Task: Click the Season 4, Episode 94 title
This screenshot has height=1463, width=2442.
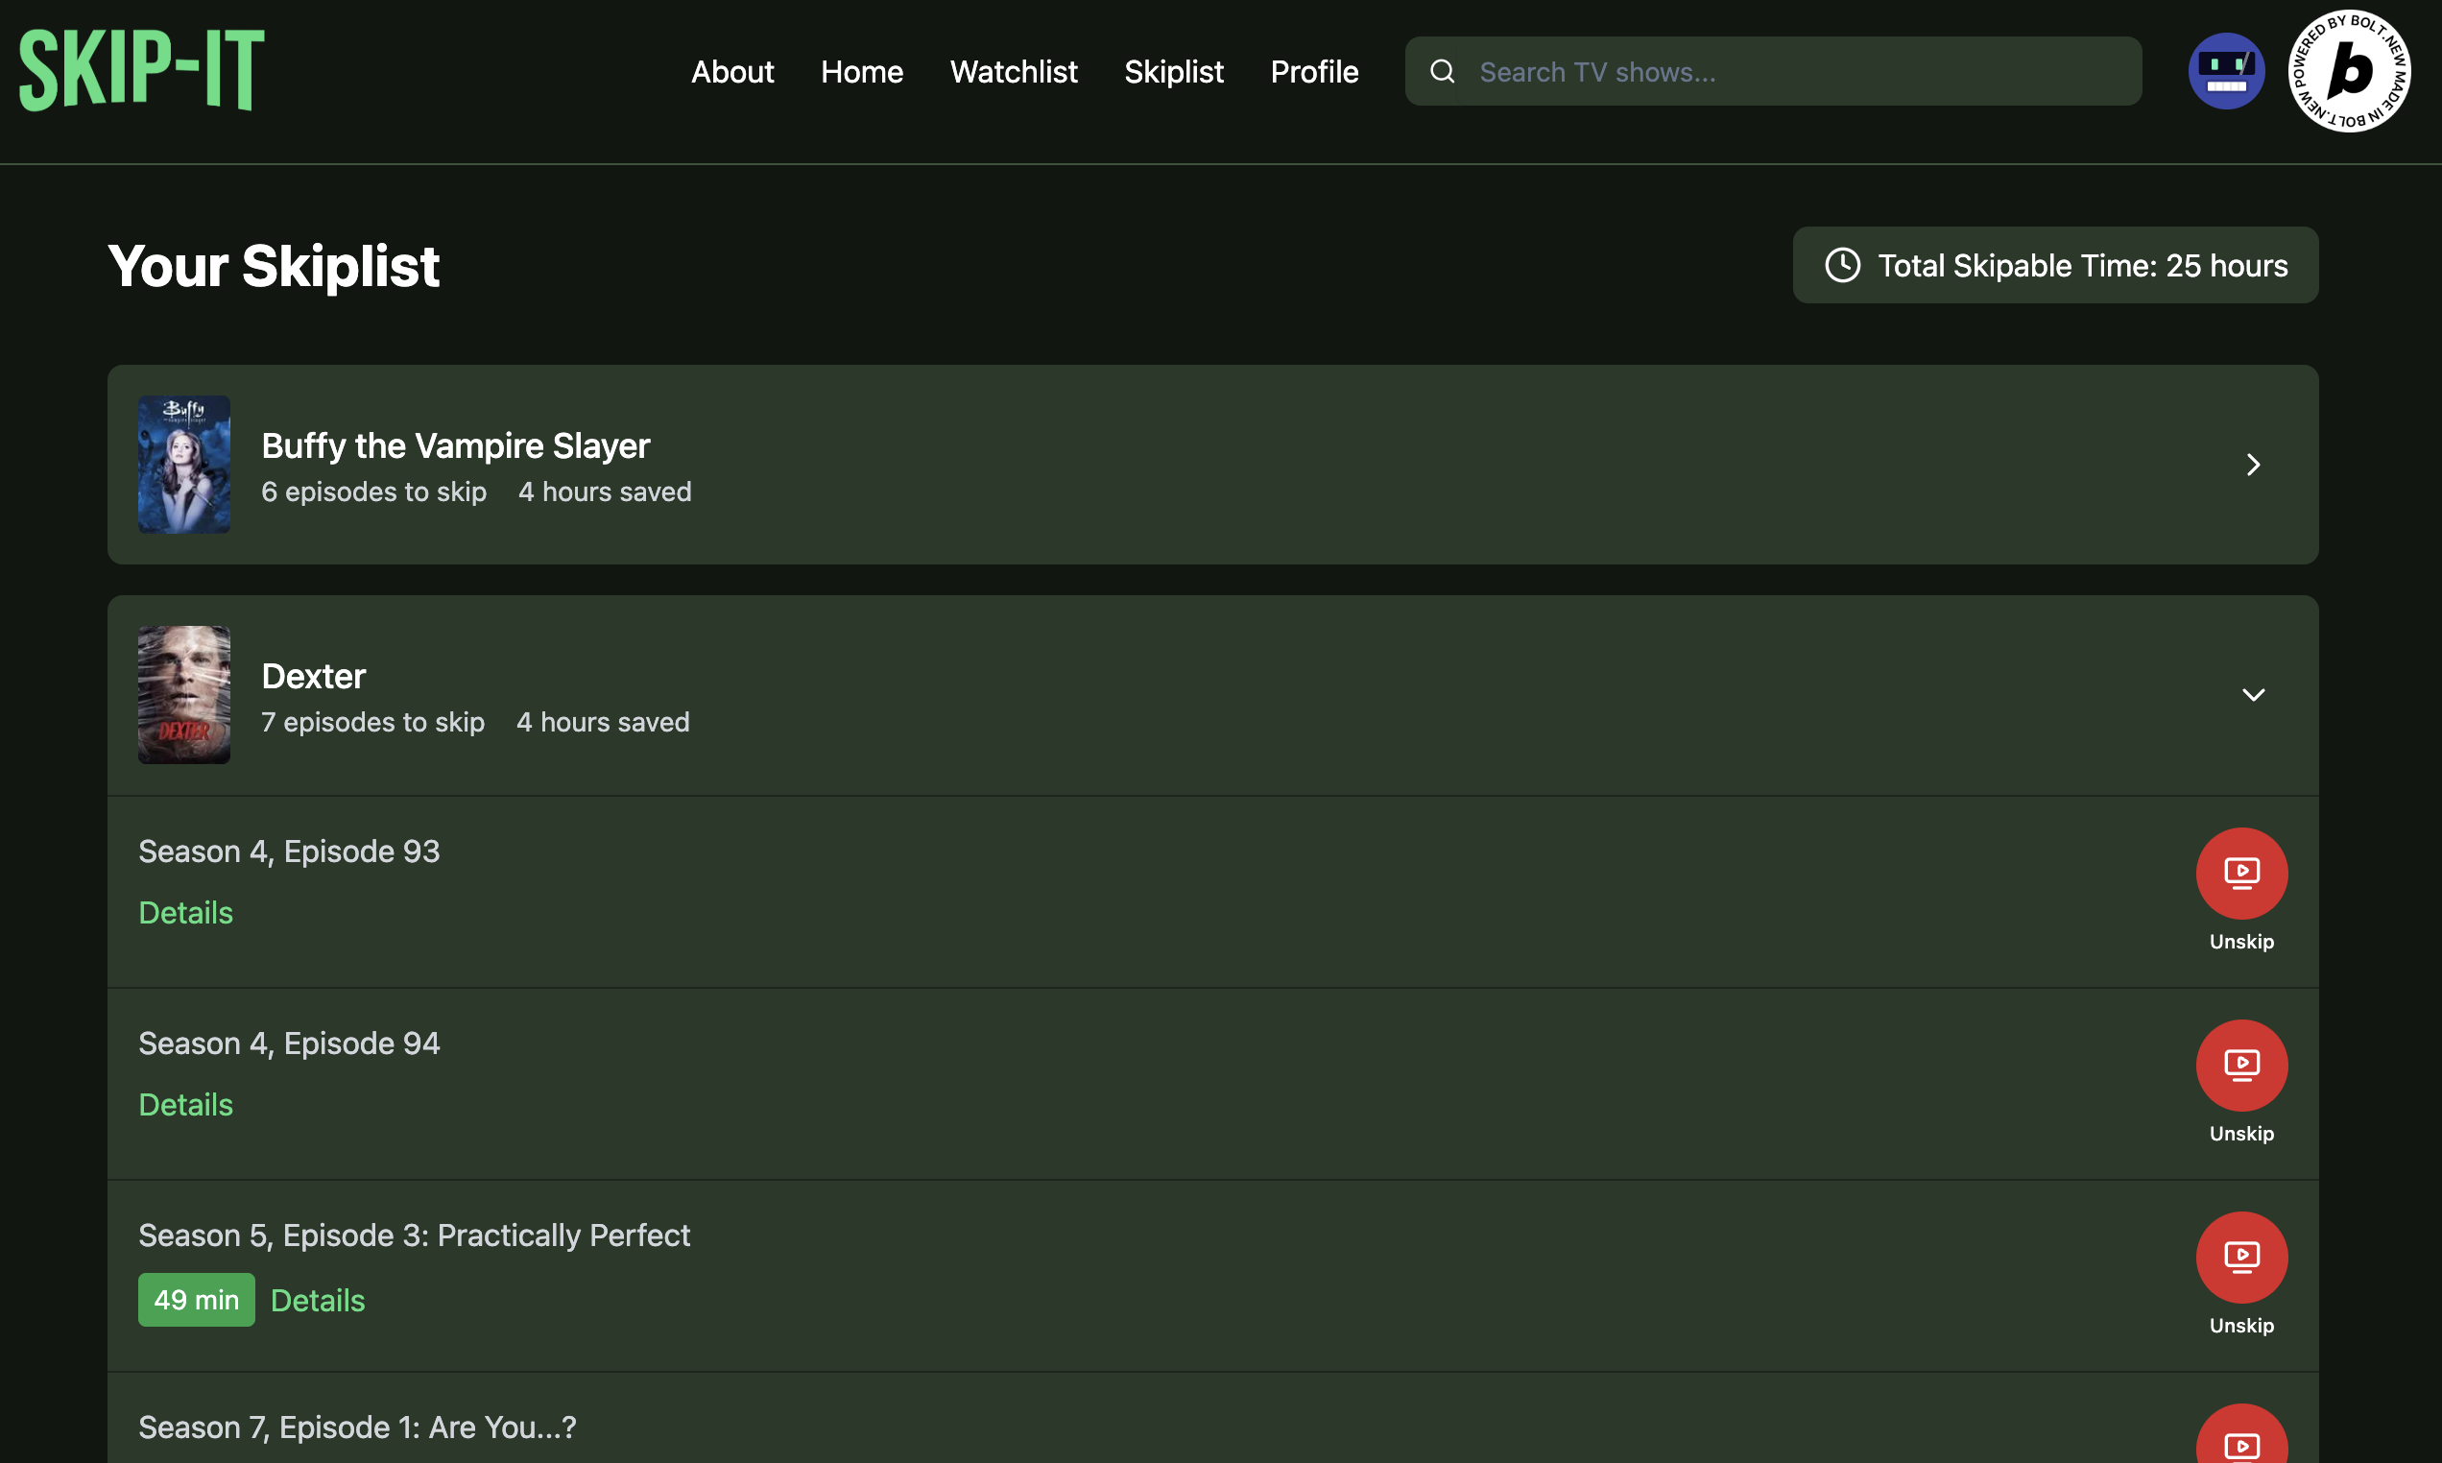Action: [289, 1044]
